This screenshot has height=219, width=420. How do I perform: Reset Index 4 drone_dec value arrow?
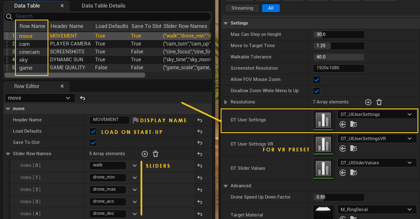click(x=200, y=214)
